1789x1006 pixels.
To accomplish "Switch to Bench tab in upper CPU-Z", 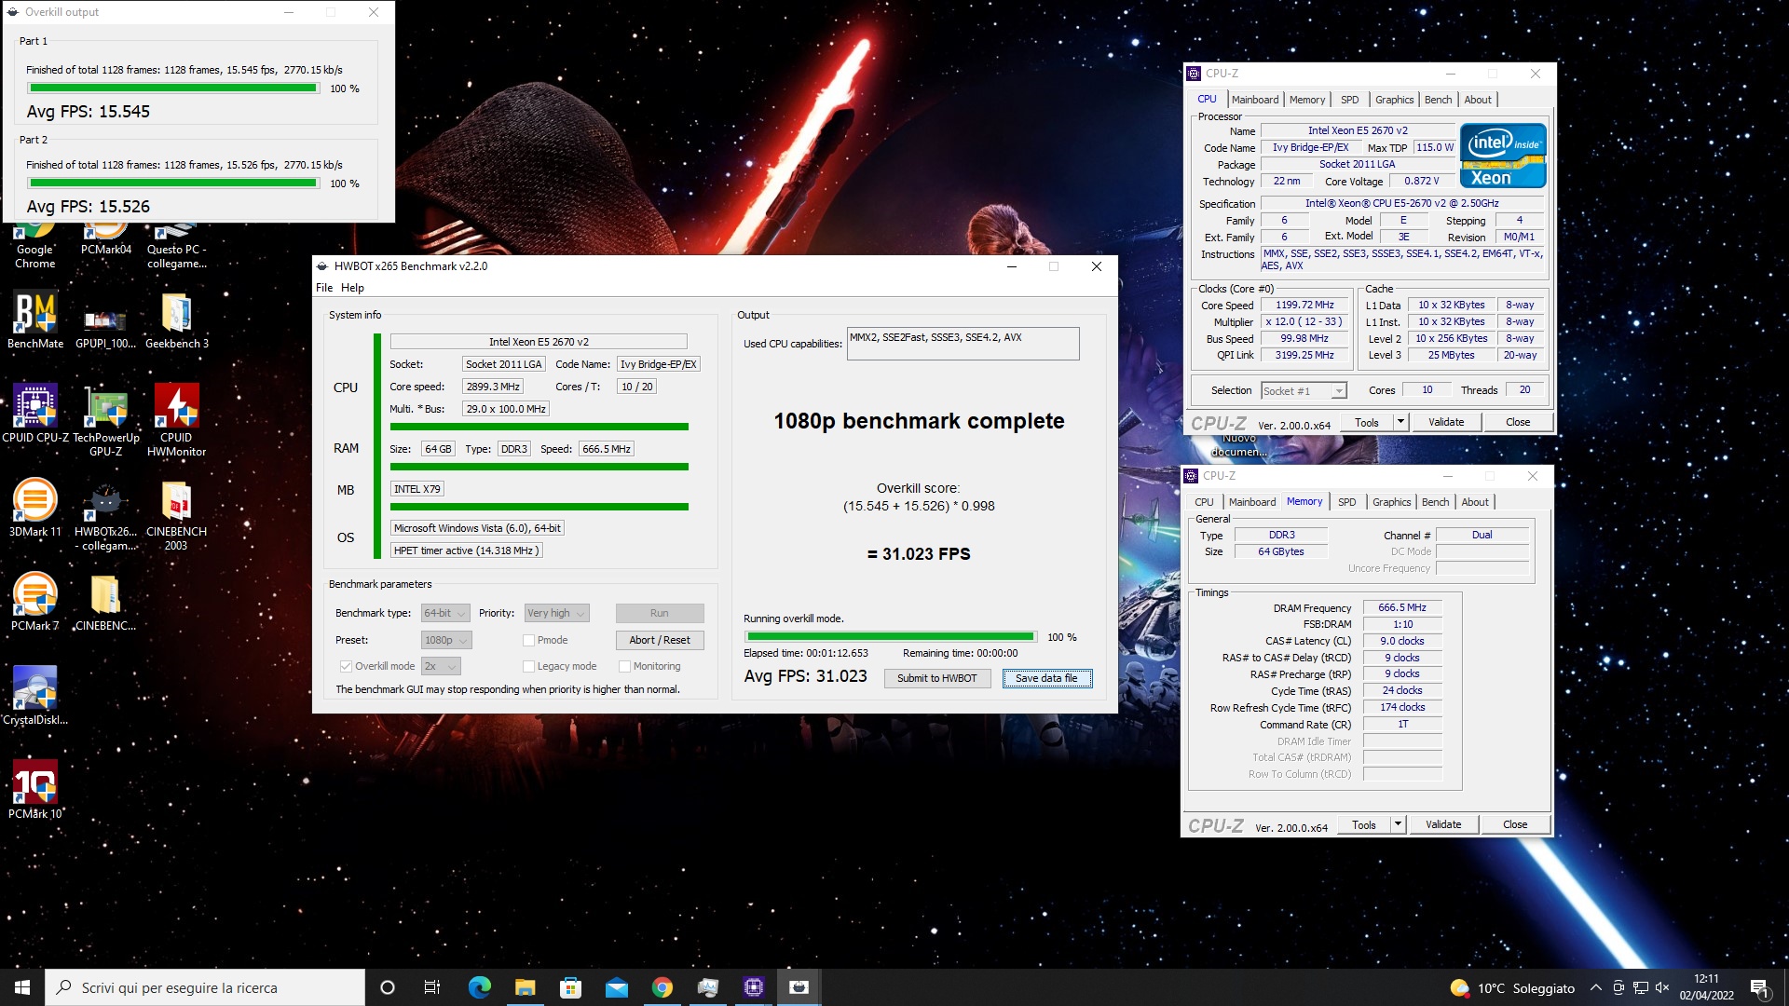I will pos(1438,100).
